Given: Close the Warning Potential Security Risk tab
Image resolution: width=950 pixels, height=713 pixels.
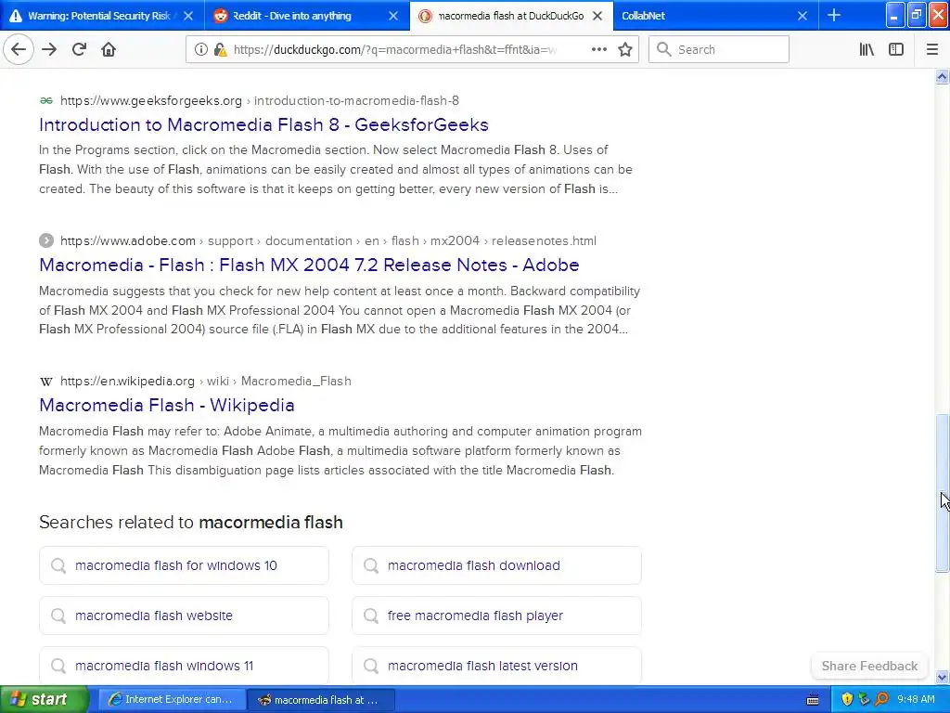Looking at the screenshot, I should [188, 16].
